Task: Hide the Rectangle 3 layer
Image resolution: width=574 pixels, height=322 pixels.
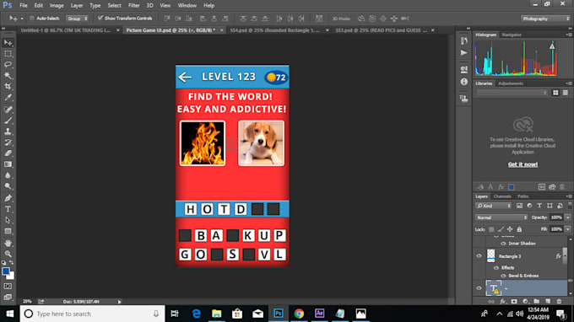Action: click(x=479, y=256)
